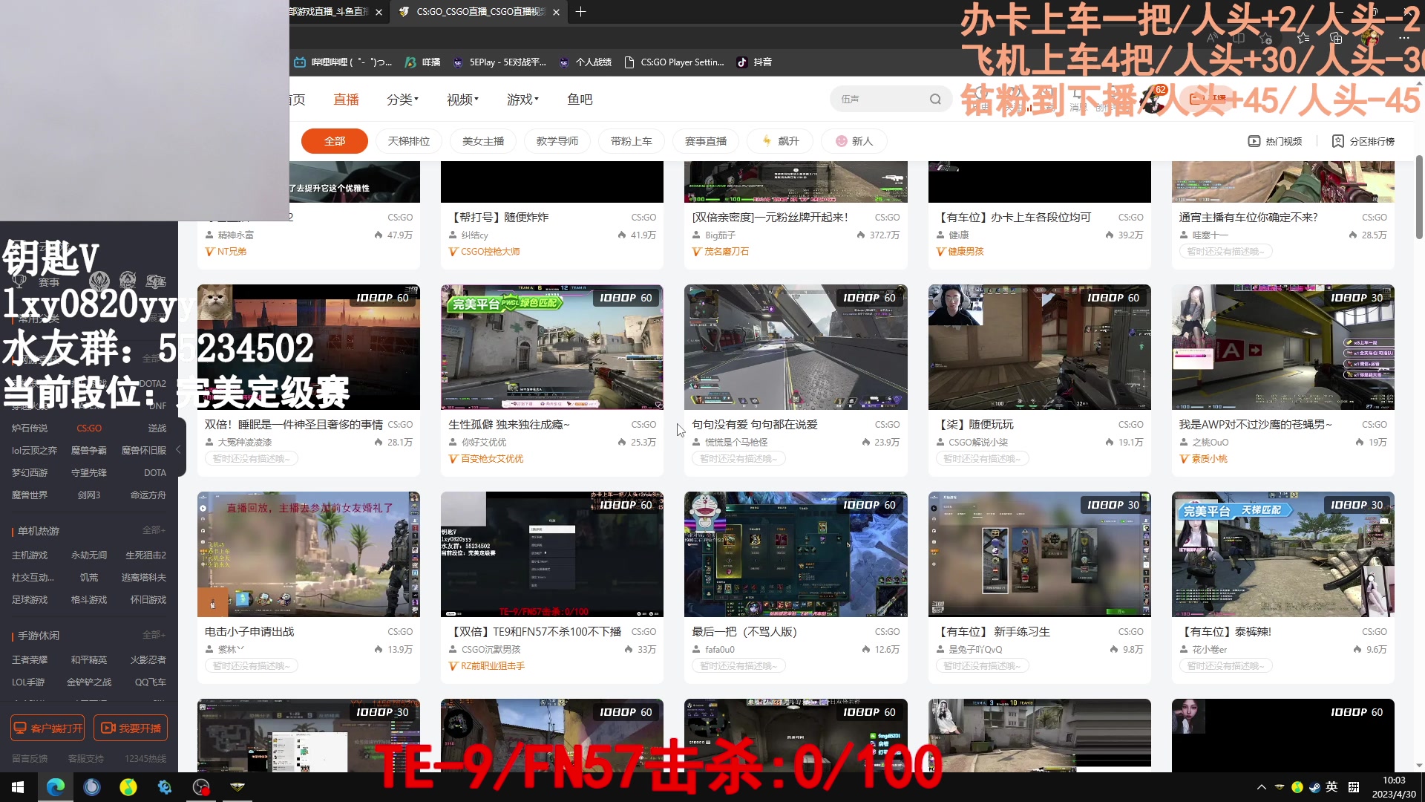
Task: Open the taskbar clock and date
Action: pos(1394,787)
